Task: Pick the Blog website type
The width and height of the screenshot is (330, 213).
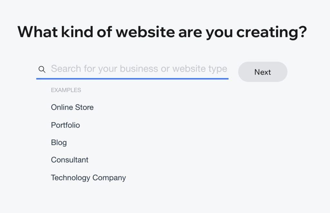Action: [59, 142]
